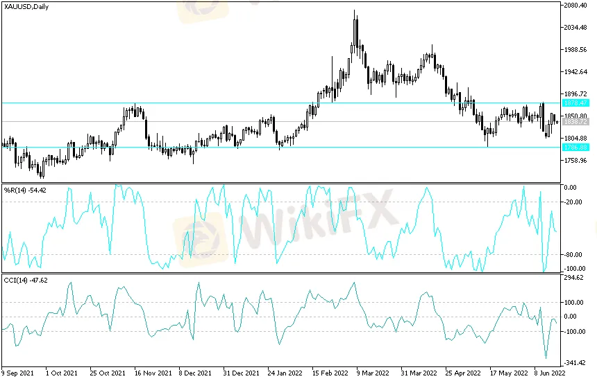Image resolution: width=597 pixels, height=381 pixels.
Task: Click the 1878.47 cyan price tag
Action: 575,103
